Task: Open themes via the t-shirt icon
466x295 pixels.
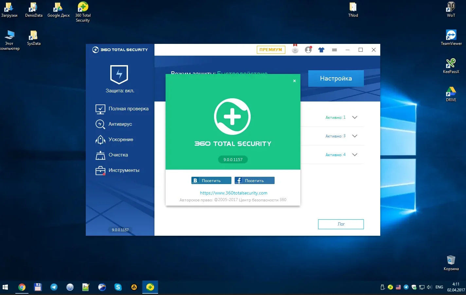Action: pyautogui.click(x=321, y=50)
